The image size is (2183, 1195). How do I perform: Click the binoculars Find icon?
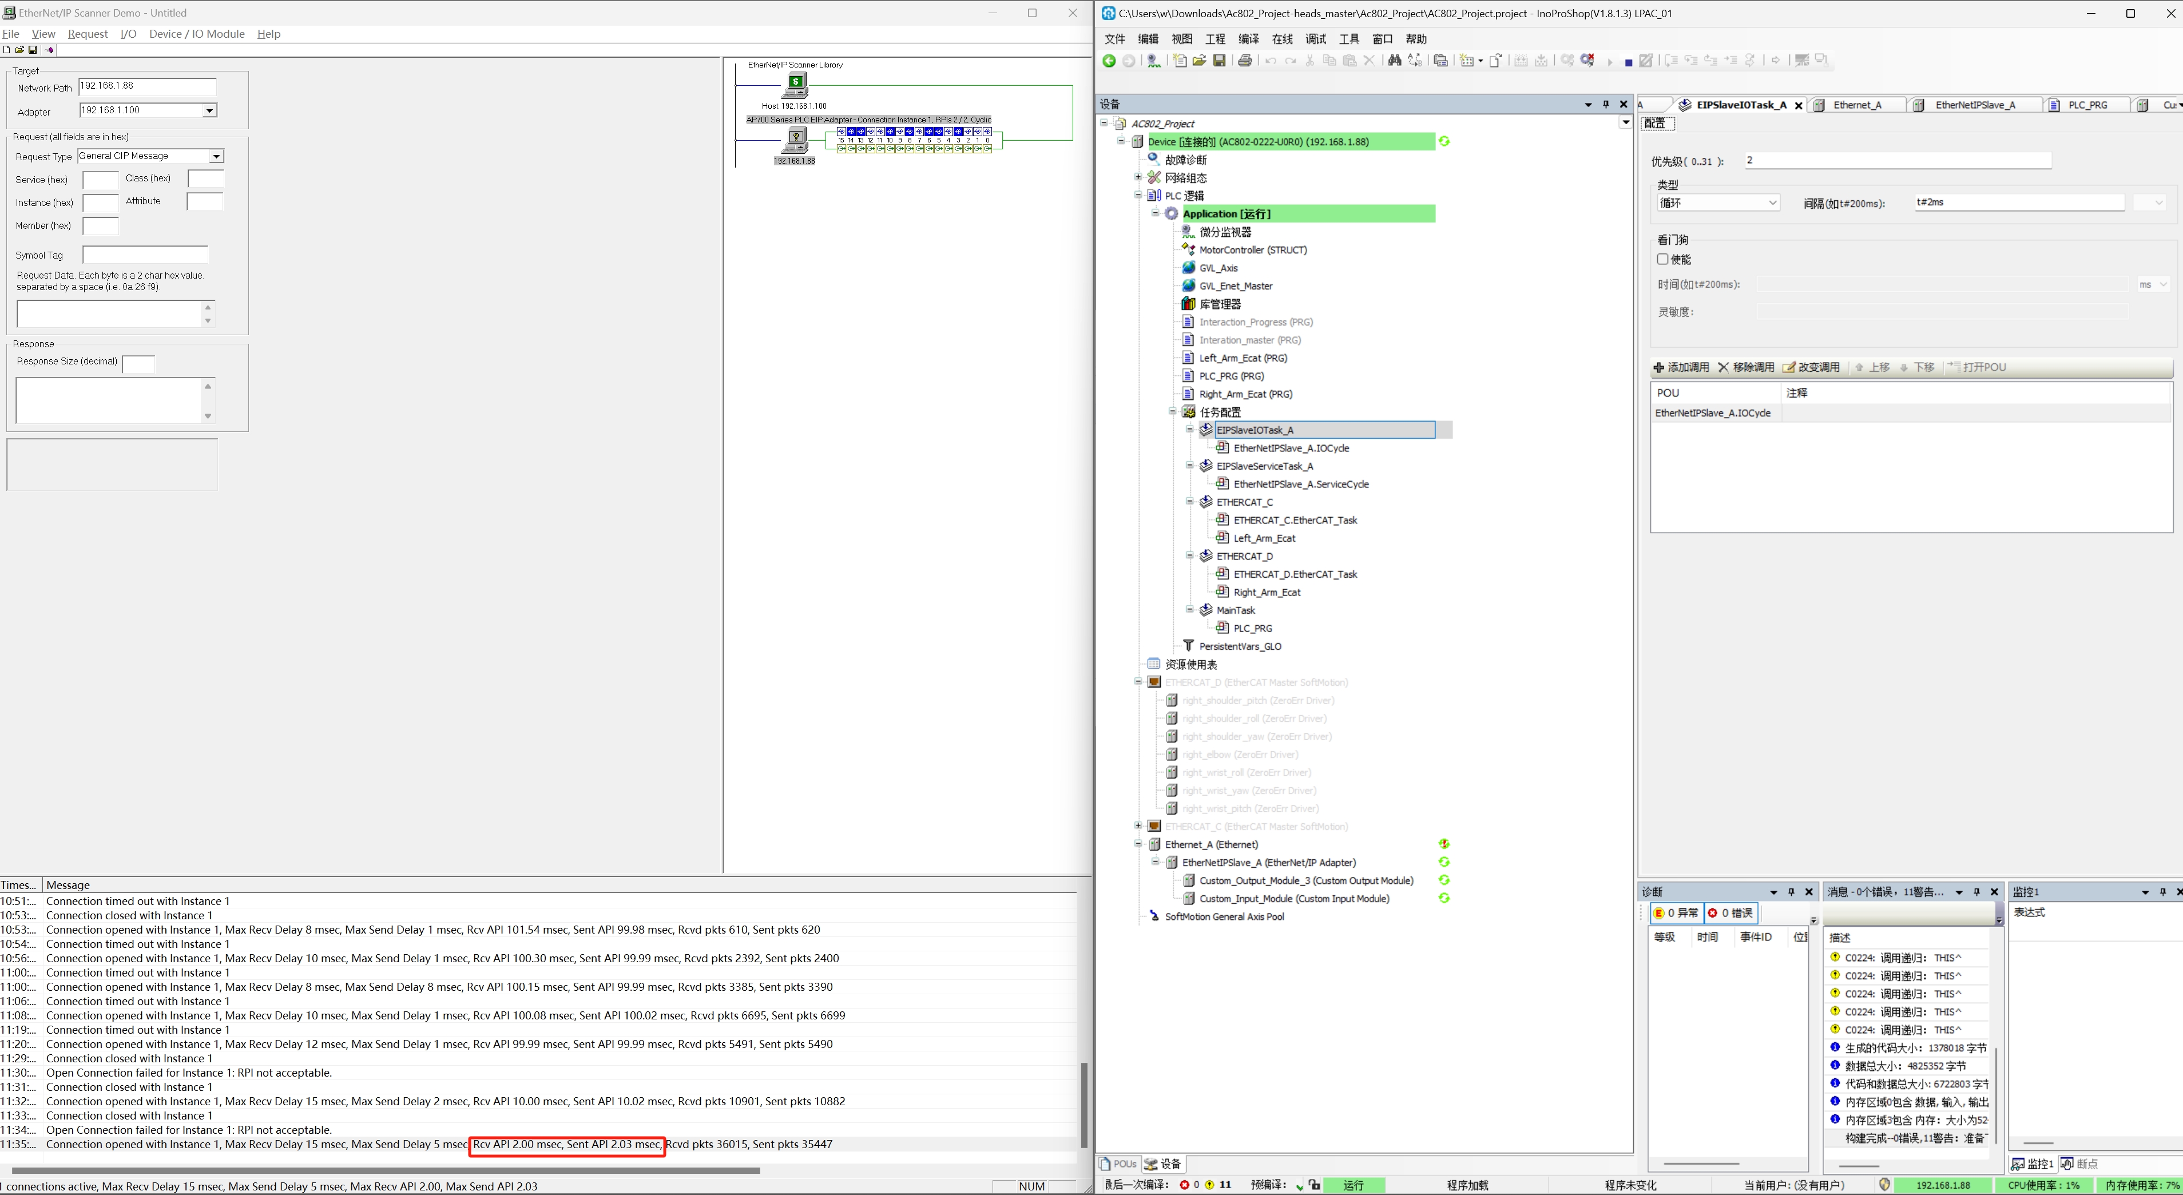click(x=1394, y=61)
